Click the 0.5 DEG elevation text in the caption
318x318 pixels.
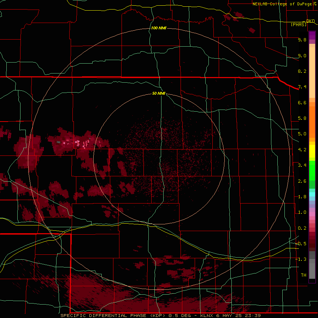click(x=180, y=316)
